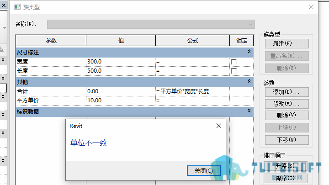Click 删除(V) parameter button
The image size is (329, 185).
[287, 115]
